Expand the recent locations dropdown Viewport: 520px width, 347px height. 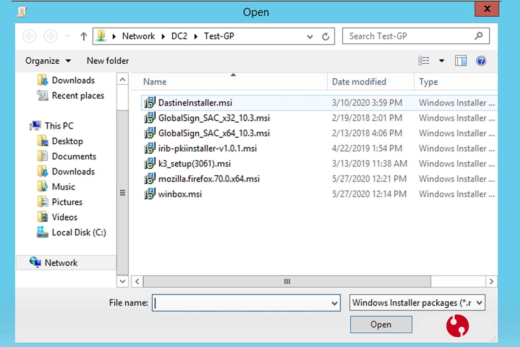pyautogui.click(x=68, y=36)
